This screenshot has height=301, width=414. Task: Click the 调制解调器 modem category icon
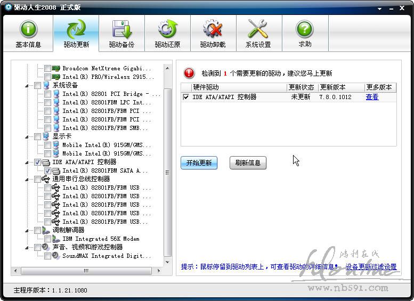click(x=46, y=230)
